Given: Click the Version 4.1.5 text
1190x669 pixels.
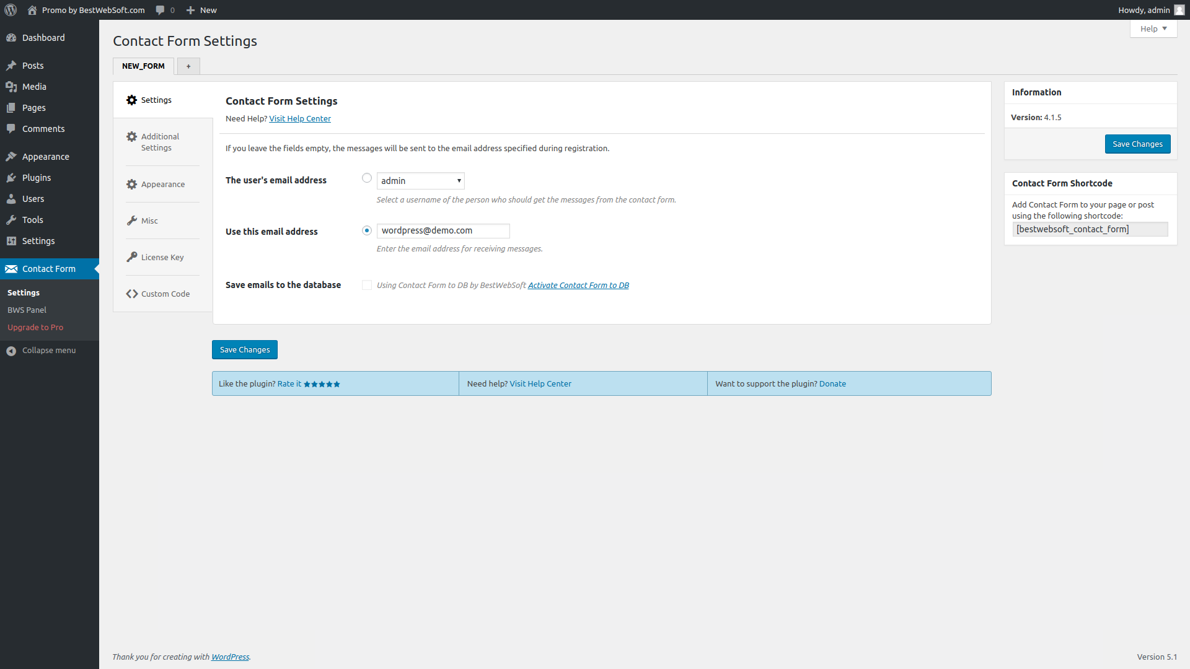Looking at the screenshot, I should tap(1036, 117).
